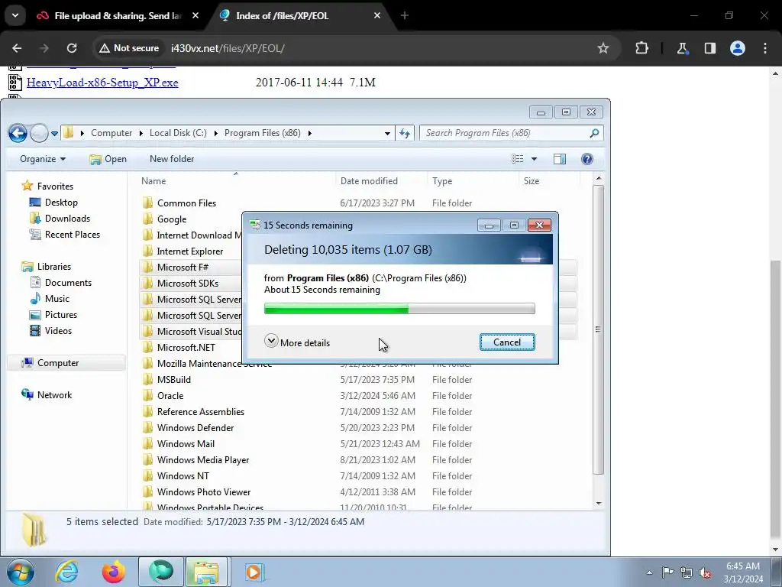Image resolution: width=782 pixels, height=587 pixels.
Task: Select the Oracle folder
Action: coord(170,395)
